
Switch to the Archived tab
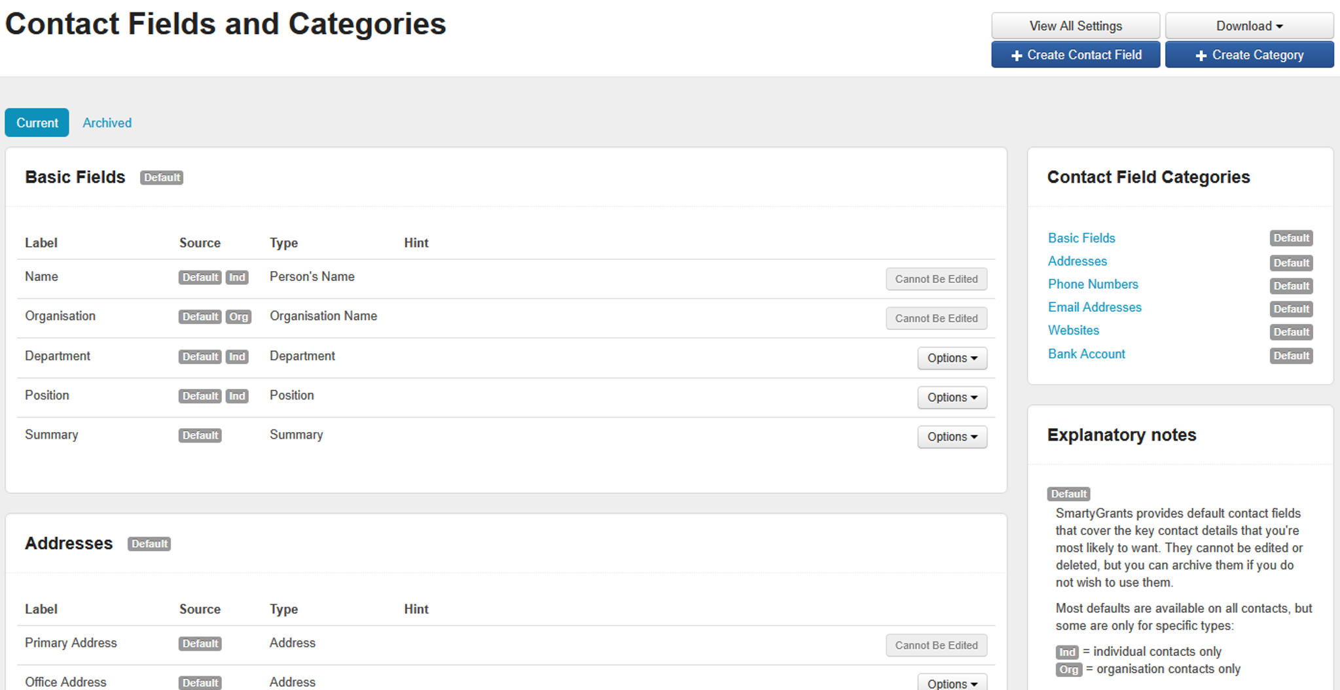[107, 123]
